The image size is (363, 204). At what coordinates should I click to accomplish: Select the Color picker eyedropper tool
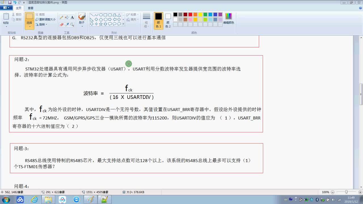[67, 25]
